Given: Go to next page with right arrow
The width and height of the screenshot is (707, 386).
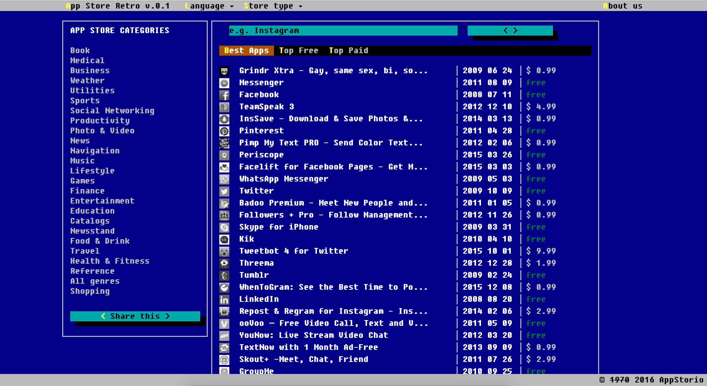Looking at the screenshot, I should (x=515, y=30).
